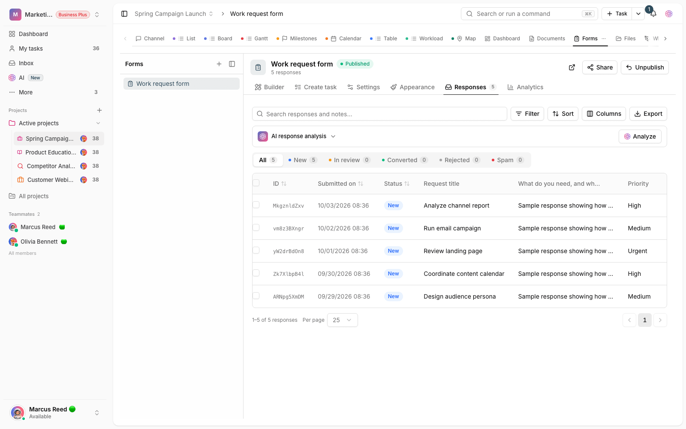Open the Columns button
The width and height of the screenshot is (686, 429).
point(604,114)
